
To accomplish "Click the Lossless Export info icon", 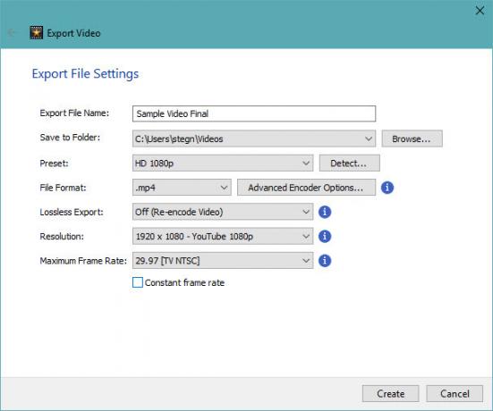I will (325, 212).
